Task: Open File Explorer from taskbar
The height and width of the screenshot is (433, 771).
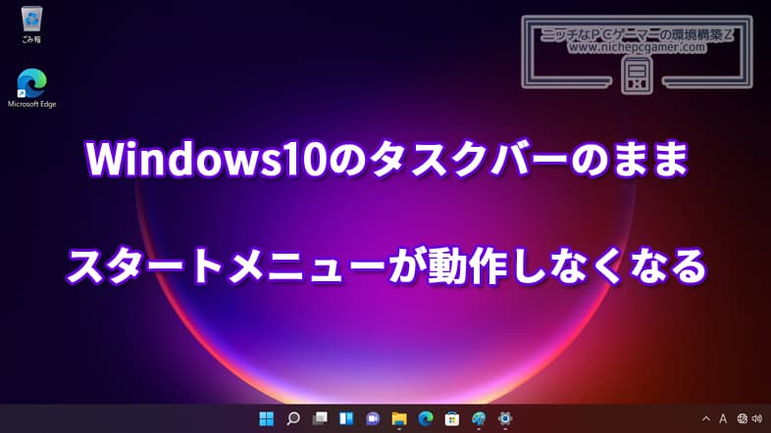Action: pyautogui.click(x=399, y=418)
